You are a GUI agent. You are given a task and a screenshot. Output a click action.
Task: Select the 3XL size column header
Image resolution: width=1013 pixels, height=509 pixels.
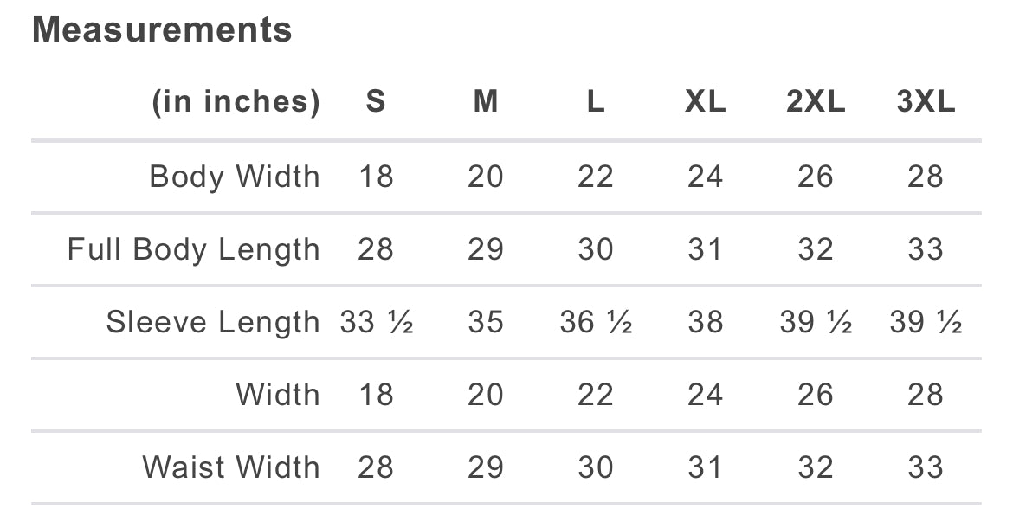coord(926,102)
